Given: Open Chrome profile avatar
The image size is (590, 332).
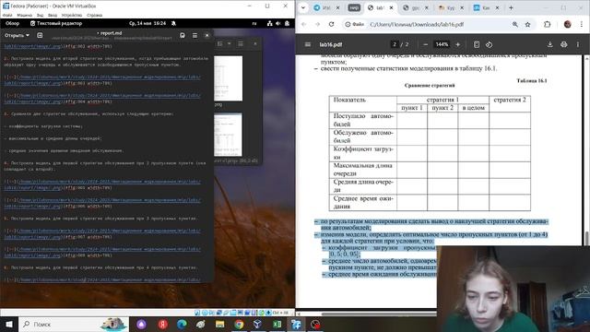Looking at the screenshot, I should [x=568, y=24].
